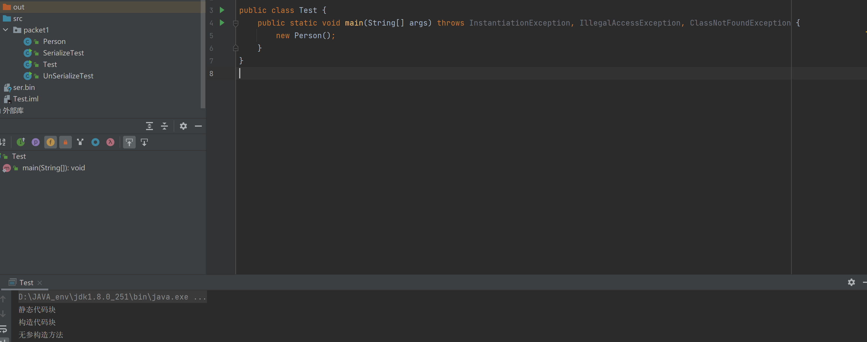Show anonymous classes in Structure
Screen dimensions: 867x342
point(95,142)
